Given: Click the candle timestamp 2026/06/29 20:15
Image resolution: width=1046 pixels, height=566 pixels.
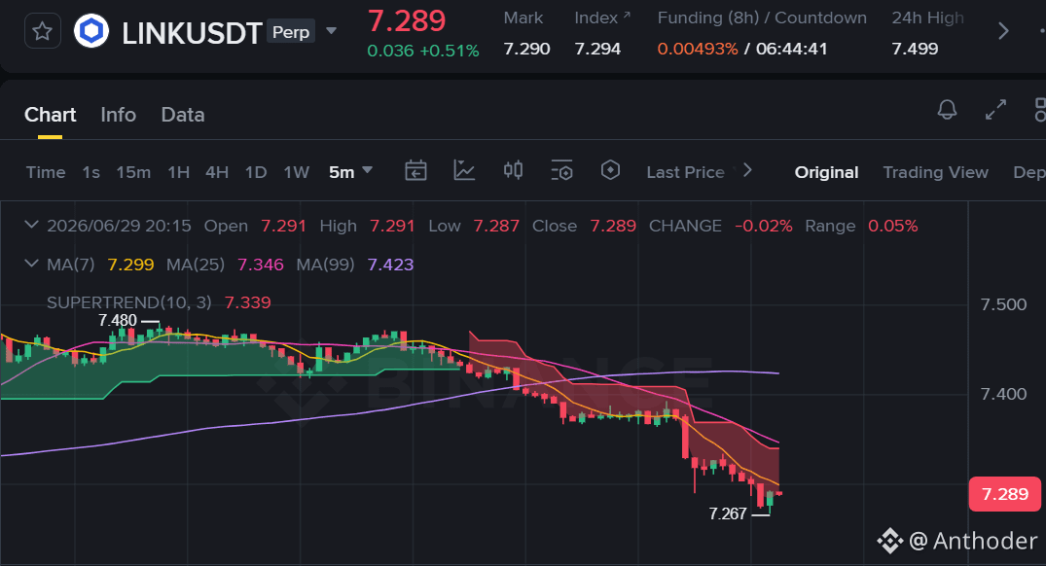Looking at the screenshot, I should point(119,226).
